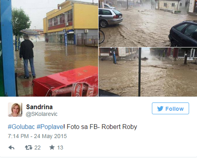Viewport: 197px width, 159px height.
Task: Open photo of flooded street with pole
Action: pos(148,72)
